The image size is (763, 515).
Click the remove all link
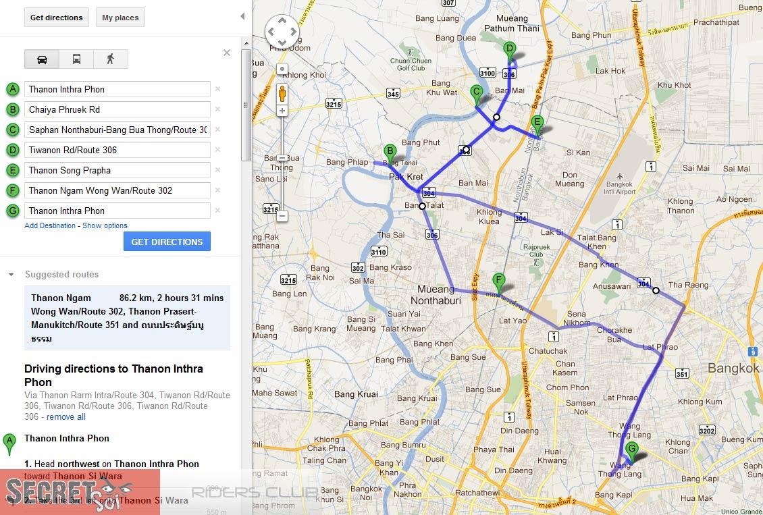pos(65,416)
